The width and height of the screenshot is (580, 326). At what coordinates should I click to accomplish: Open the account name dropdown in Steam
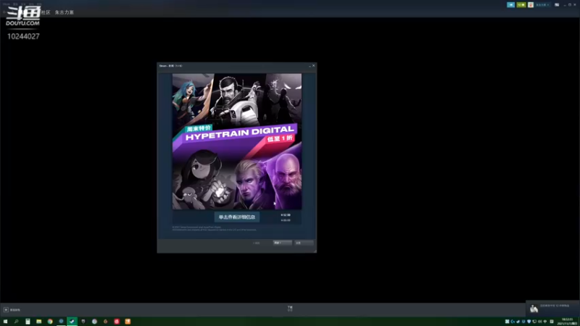tap(542, 5)
